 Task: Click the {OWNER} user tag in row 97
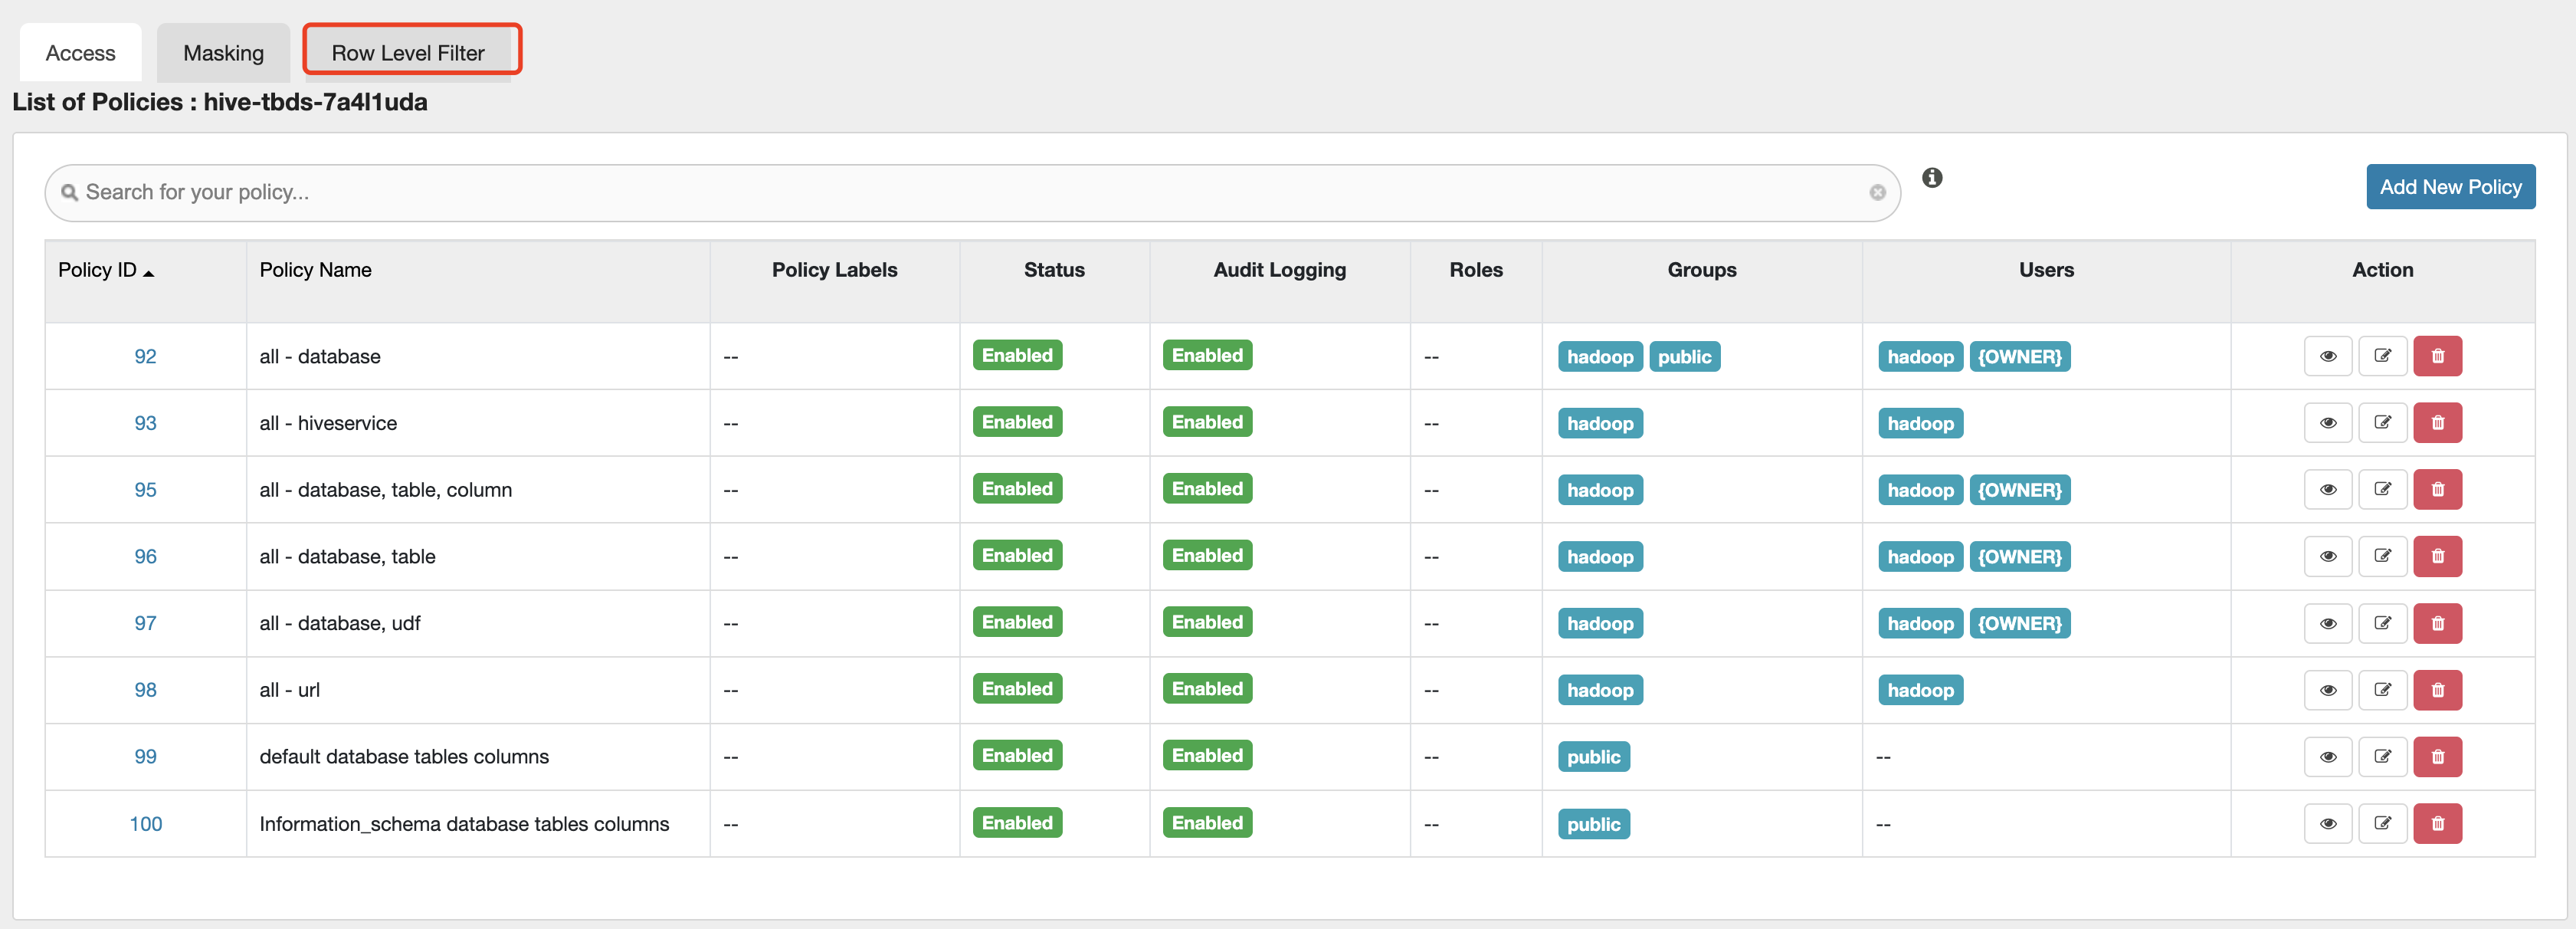2019,624
